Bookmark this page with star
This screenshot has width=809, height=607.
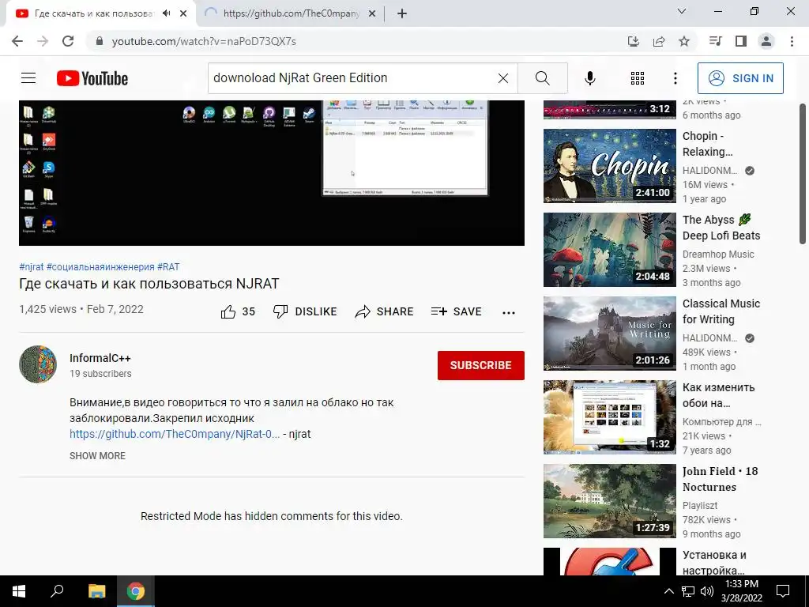click(x=684, y=41)
